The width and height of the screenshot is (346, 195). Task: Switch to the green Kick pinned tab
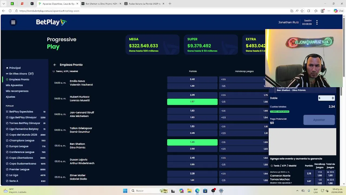(x=12, y=4)
